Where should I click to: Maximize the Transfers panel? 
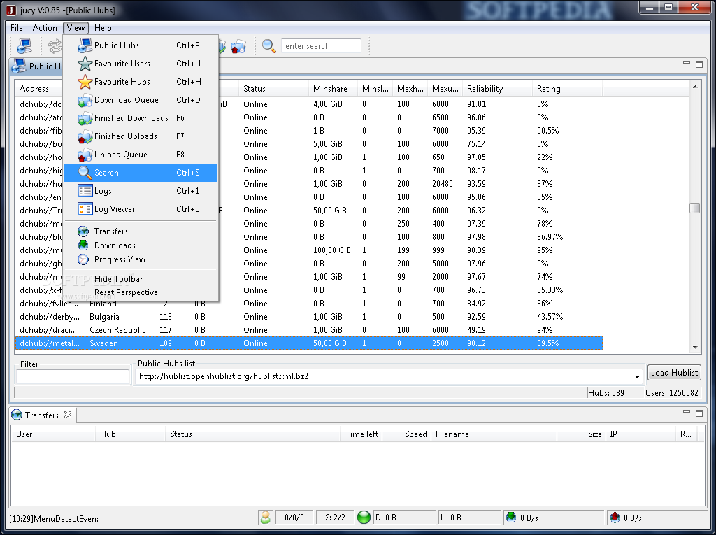[699, 413]
